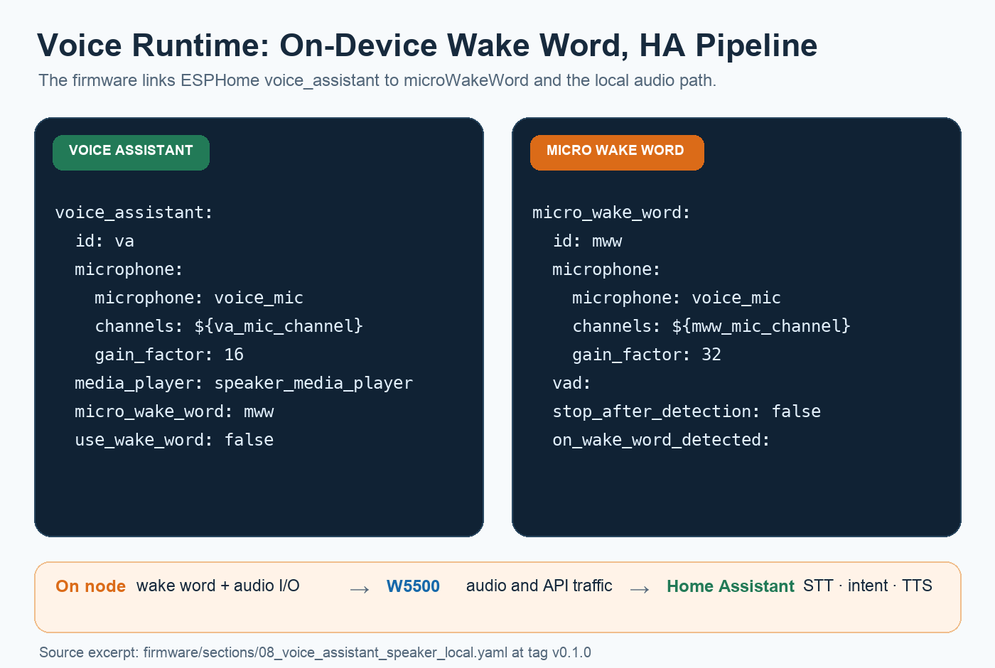
Task: Click the blue 'W5500' label
Action: click(413, 586)
